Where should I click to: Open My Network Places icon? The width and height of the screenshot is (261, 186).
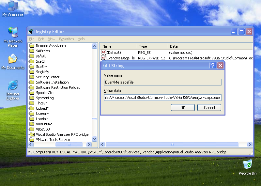(13, 33)
